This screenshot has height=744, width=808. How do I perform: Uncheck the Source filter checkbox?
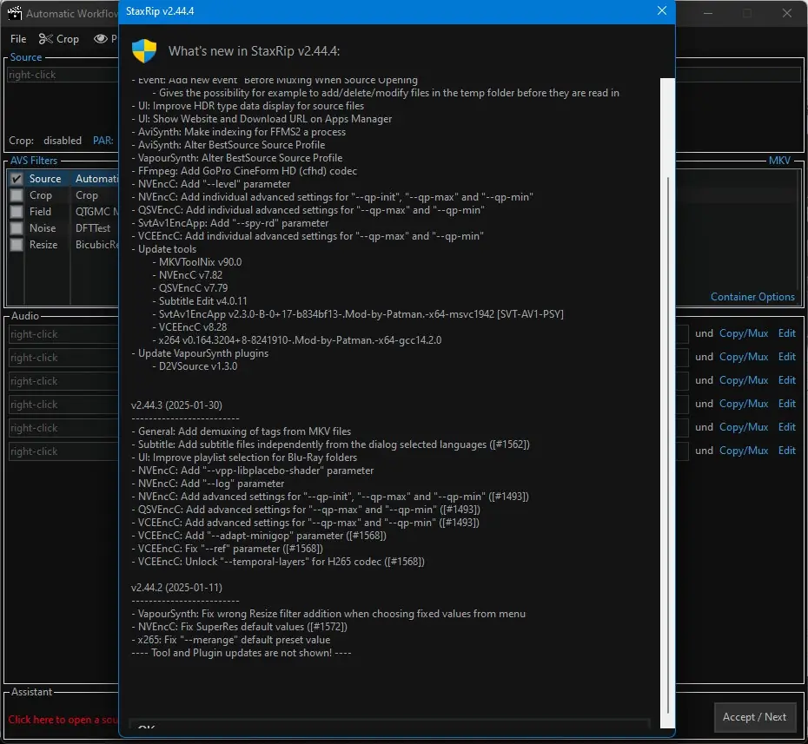[x=17, y=179]
